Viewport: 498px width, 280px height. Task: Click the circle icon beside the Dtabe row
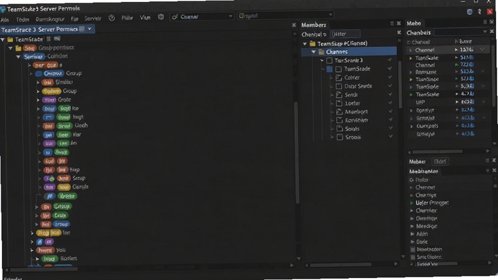411,180
